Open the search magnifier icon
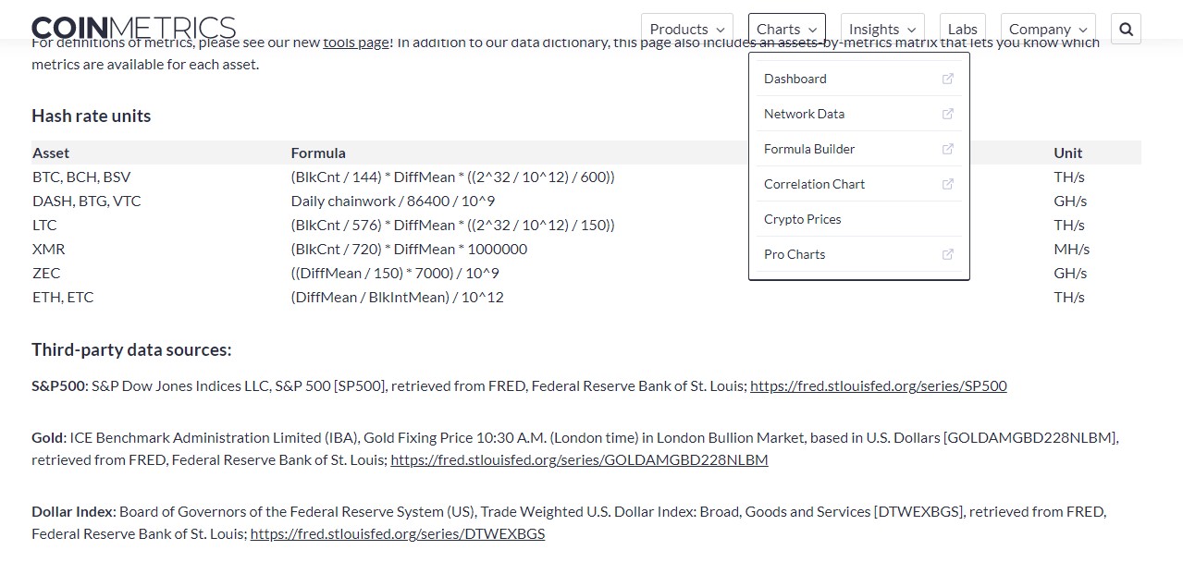The height and width of the screenshot is (562, 1183). click(x=1126, y=29)
